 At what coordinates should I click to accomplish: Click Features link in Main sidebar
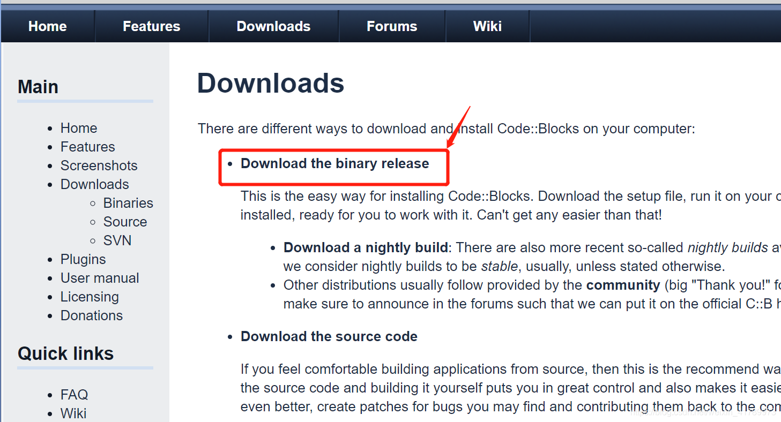88,147
